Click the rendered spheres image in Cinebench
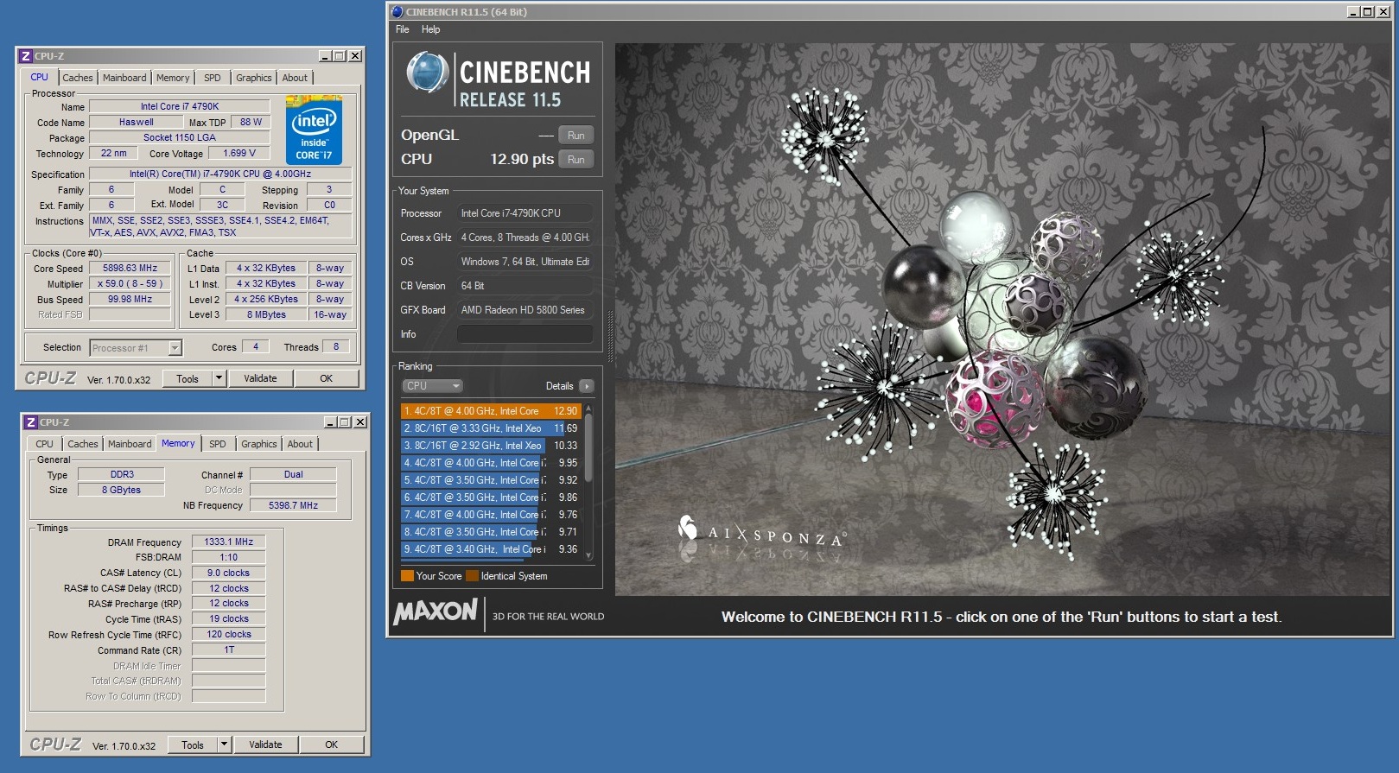1399x773 pixels. pyautogui.click(x=1003, y=320)
